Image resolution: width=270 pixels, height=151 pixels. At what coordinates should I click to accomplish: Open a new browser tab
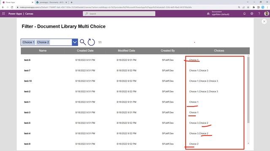coord(71,3)
